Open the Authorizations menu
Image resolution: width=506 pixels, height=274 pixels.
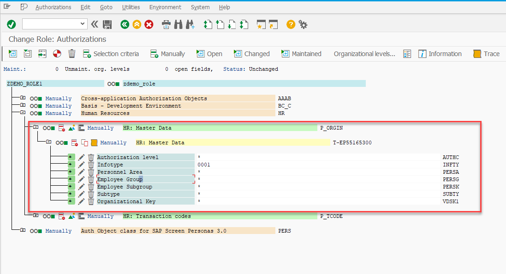click(x=53, y=7)
